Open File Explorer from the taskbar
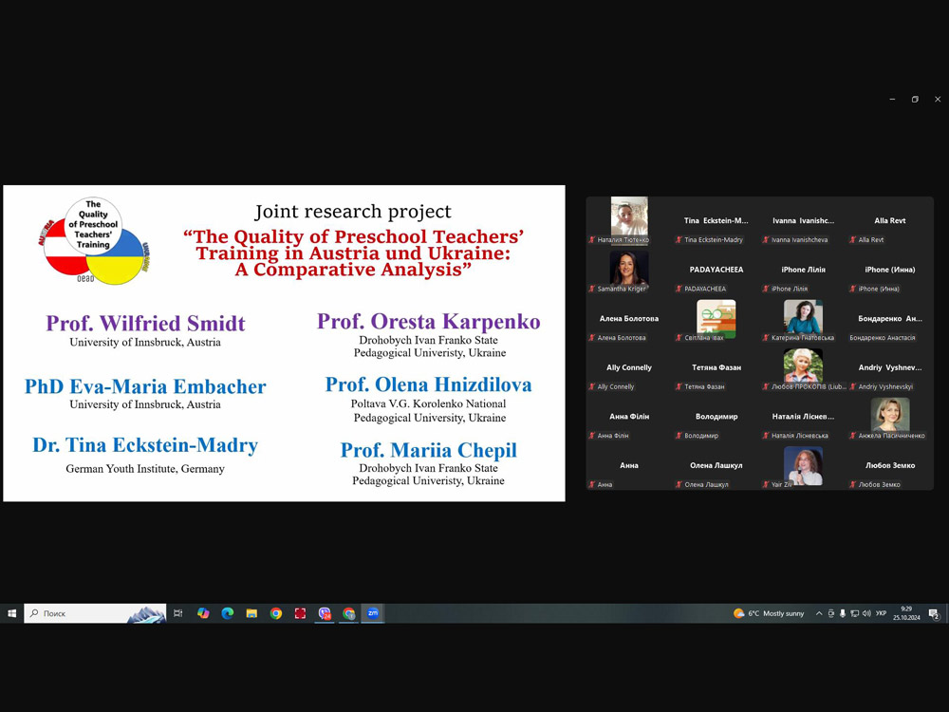Screen dimensions: 949x712 pos(251,613)
